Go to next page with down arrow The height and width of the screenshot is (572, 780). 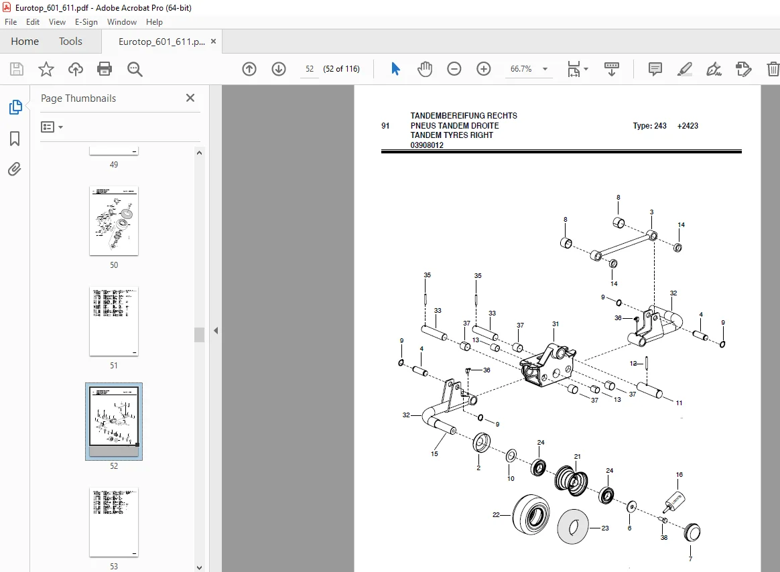point(279,68)
